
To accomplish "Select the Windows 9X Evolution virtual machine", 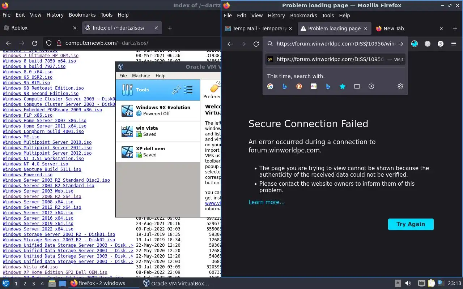I will [158, 111].
